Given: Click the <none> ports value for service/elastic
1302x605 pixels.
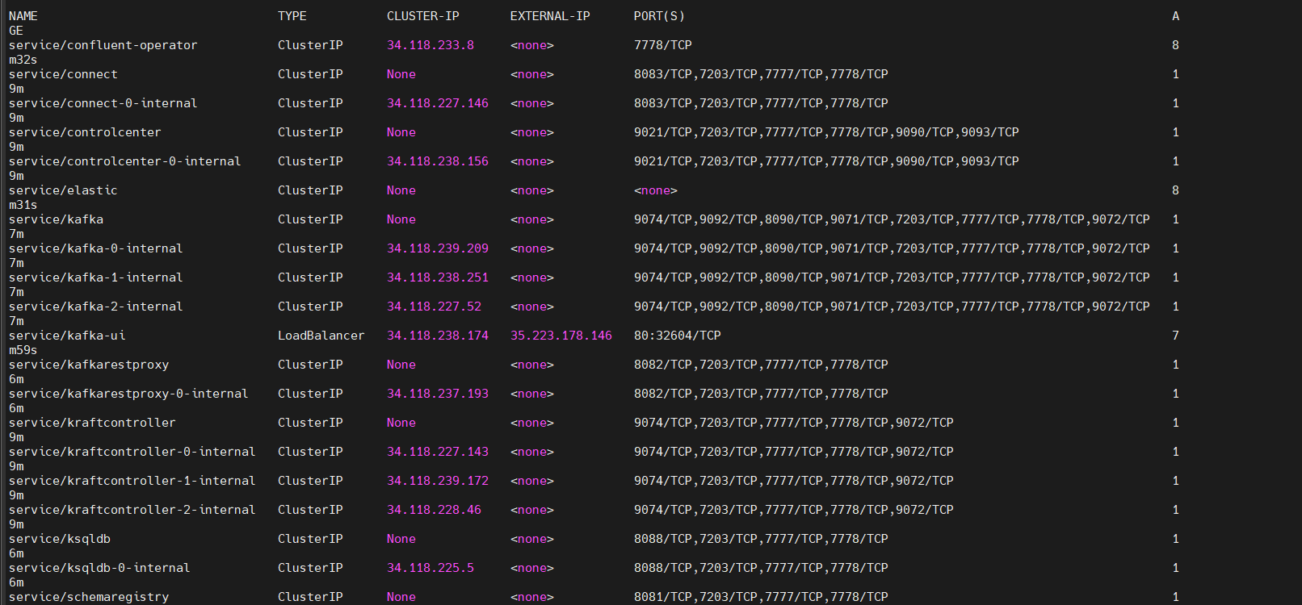Looking at the screenshot, I should [x=656, y=190].
